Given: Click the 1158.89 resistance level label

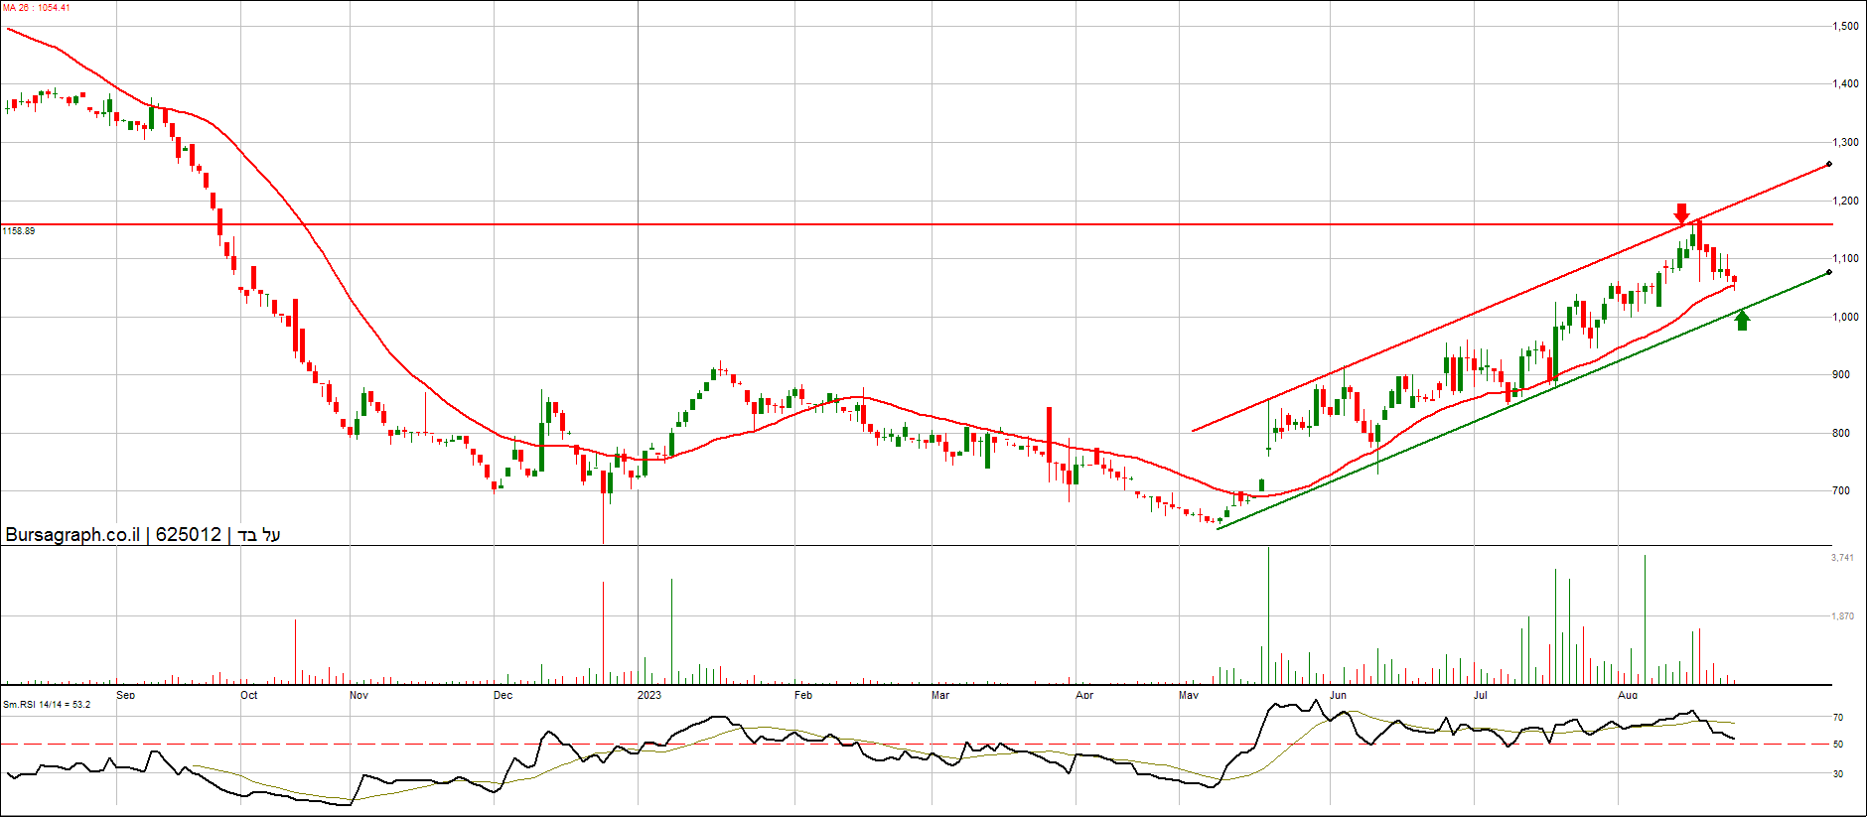Looking at the screenshot, I should pos(19,231).
